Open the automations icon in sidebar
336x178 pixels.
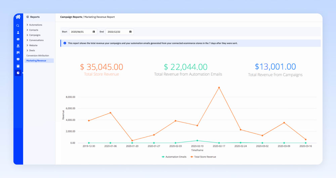point(18,46)
